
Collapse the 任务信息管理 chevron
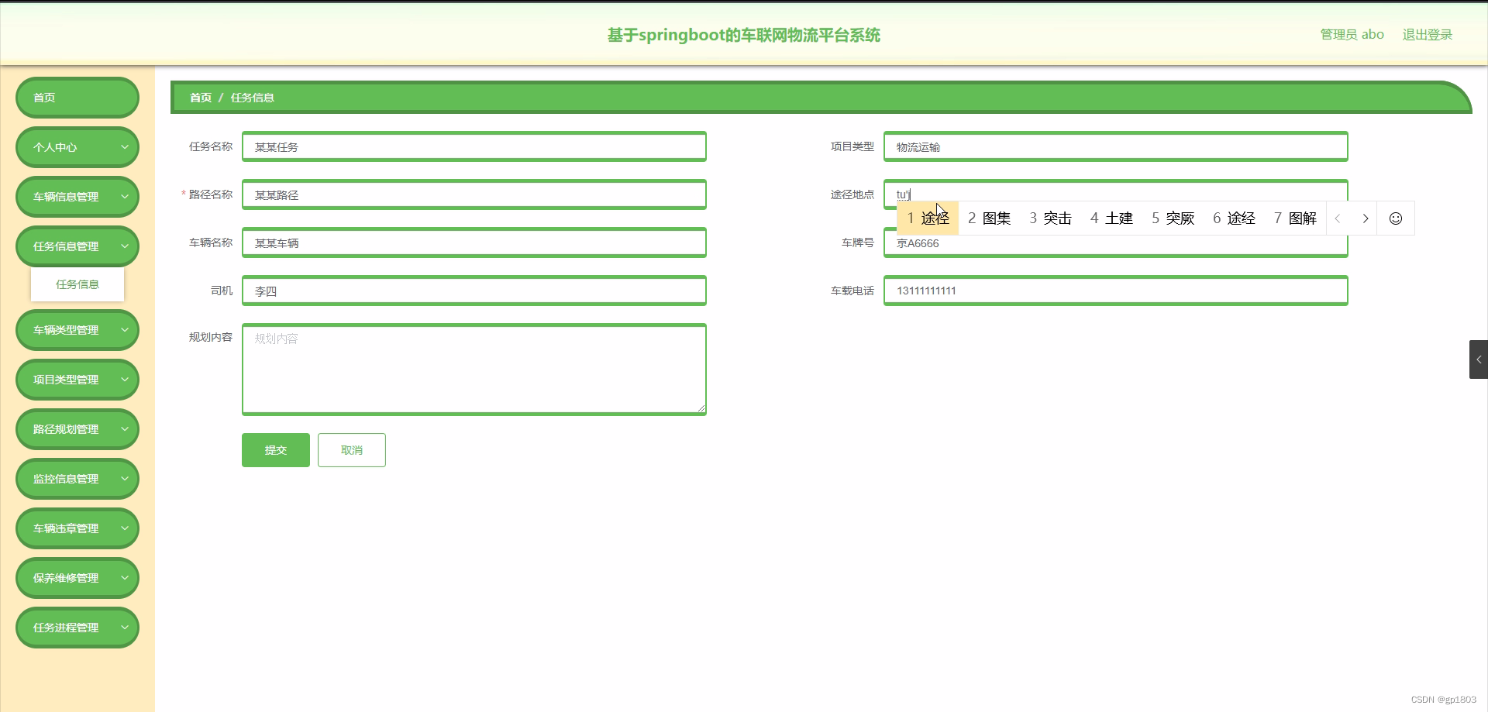point(124,246)
